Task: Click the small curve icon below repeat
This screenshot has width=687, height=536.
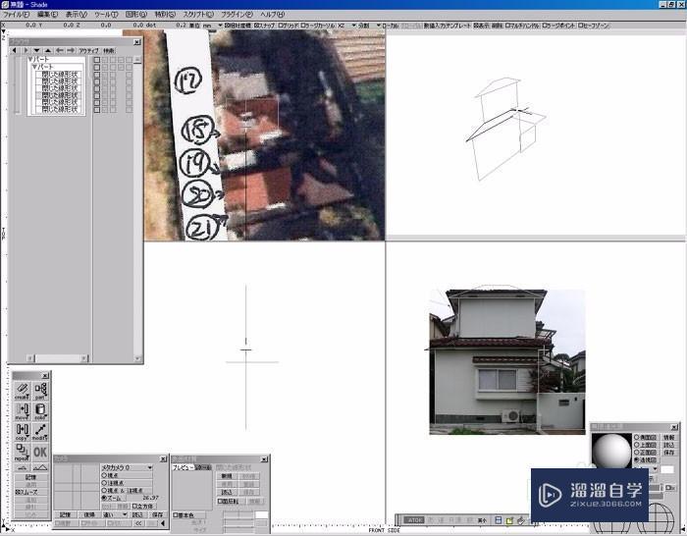Action: coord(22,467)
